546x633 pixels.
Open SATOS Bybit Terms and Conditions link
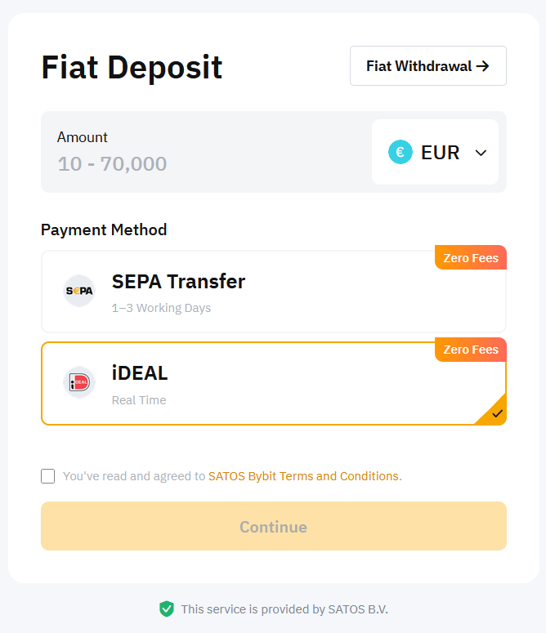[x=303, y=476]
